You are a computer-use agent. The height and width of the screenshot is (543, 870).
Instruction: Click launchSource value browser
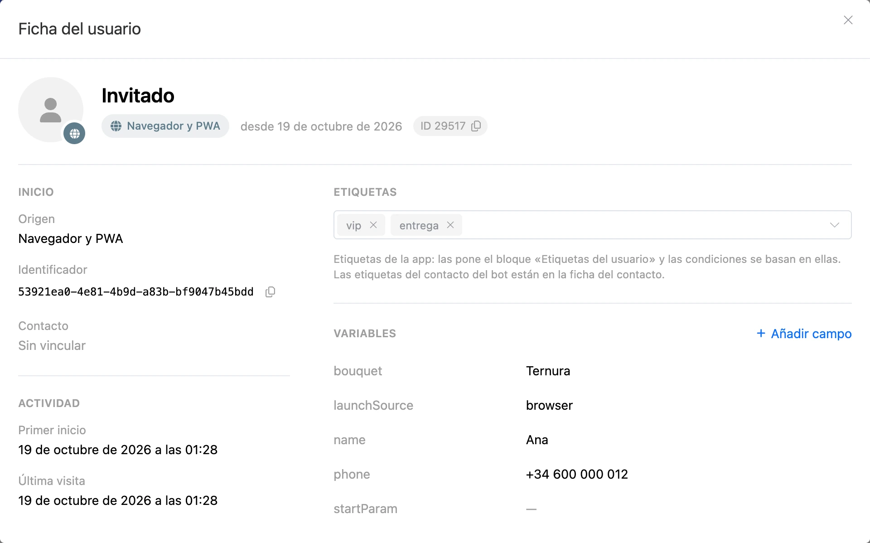point(549,405)
